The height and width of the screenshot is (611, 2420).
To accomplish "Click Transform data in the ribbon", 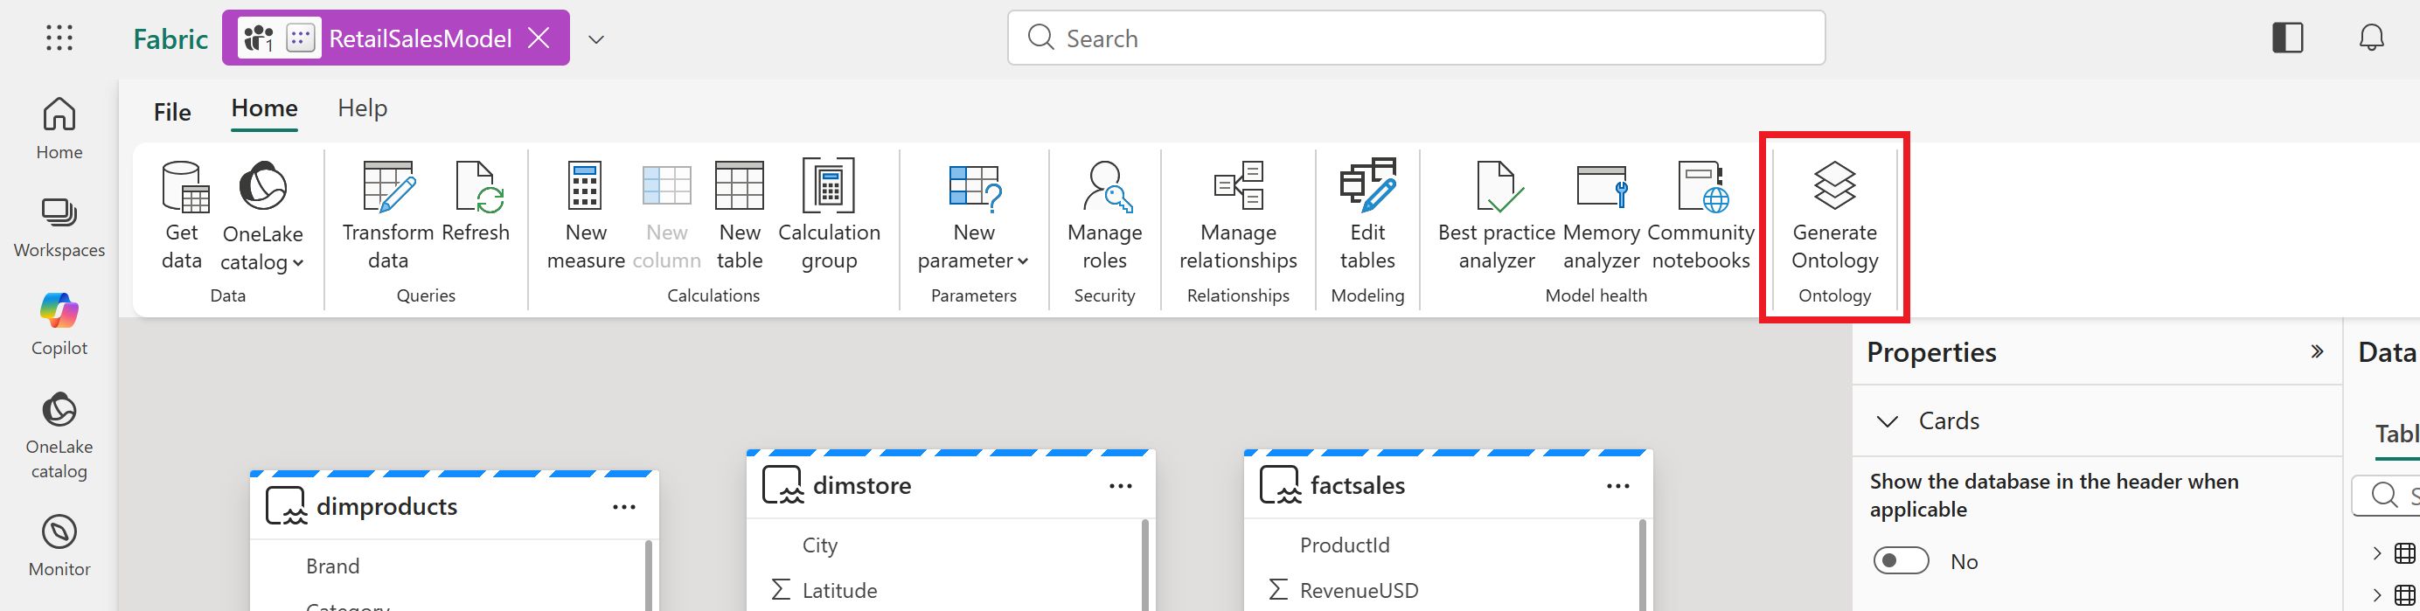I will point(388,216).
